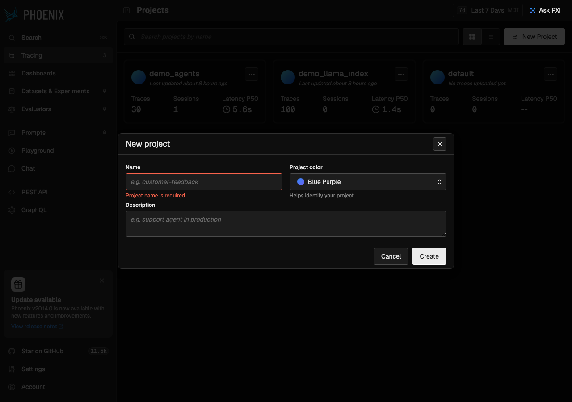The height and width of the screenshot is (402, 572).
Task: Click the project Name input field
Action: [204, 182]
